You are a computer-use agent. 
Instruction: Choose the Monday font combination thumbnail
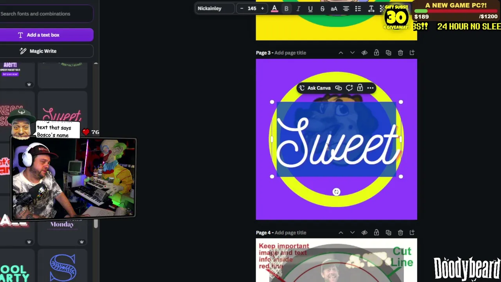[x=62, y=231]
